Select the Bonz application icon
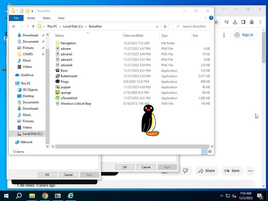Image resolution: width=268 pixels, height=201 pixels. [58, 70]
